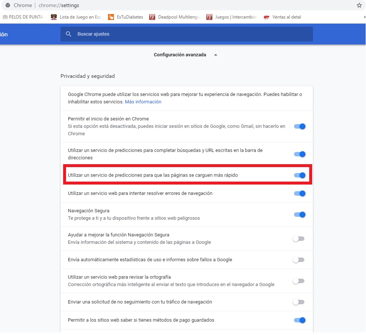Open the Lista de Juego bookmark icon
The width and height of the screenshot is (366, 335).
54,17
